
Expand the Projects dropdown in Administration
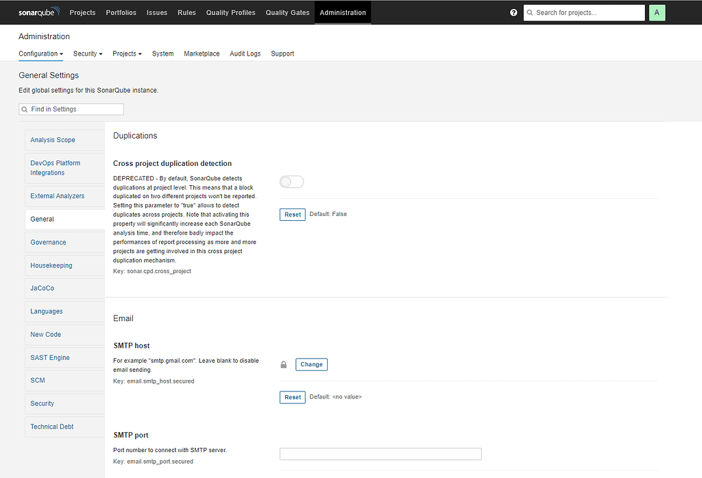tap(127, 53)
